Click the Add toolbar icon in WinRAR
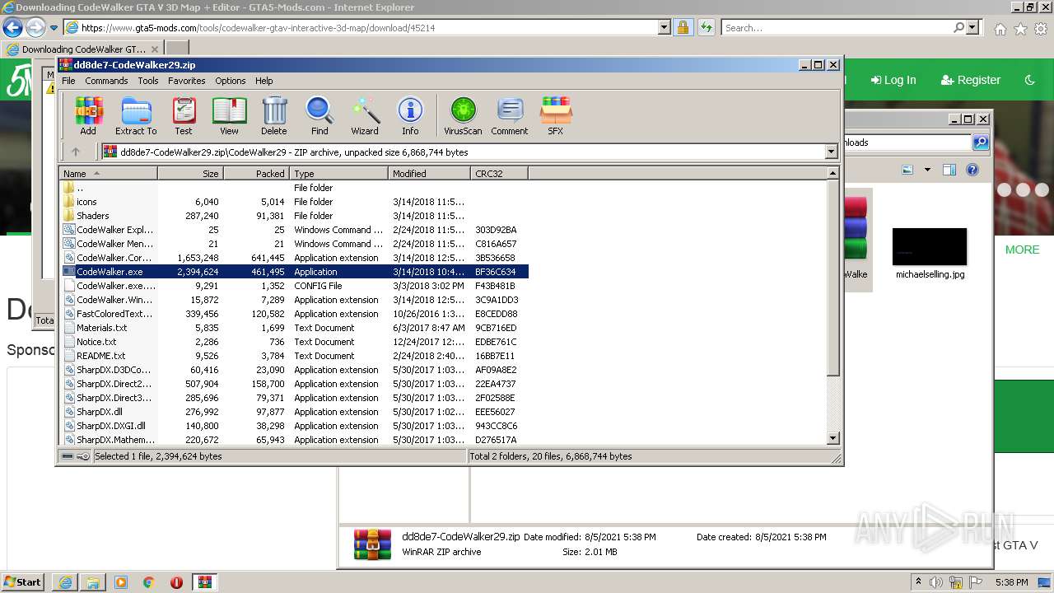 pyautogui.click(x=88, y=116)
